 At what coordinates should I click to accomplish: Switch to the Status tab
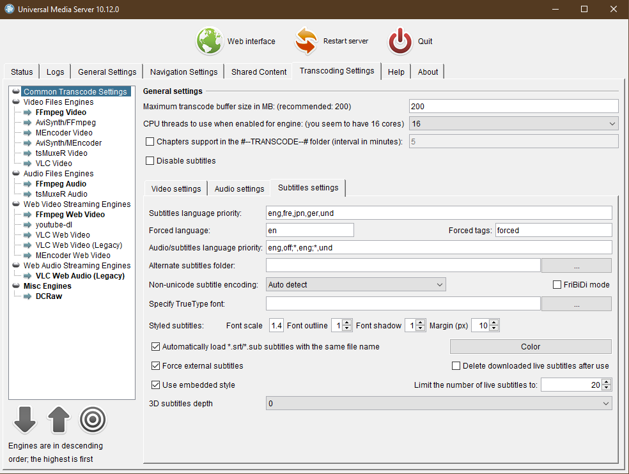[x=22, y=72]
